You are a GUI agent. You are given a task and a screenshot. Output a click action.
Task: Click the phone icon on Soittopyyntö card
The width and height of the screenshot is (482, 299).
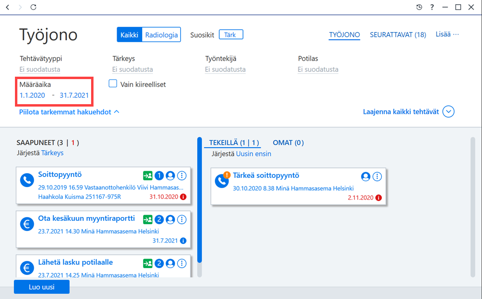[27, 180]
